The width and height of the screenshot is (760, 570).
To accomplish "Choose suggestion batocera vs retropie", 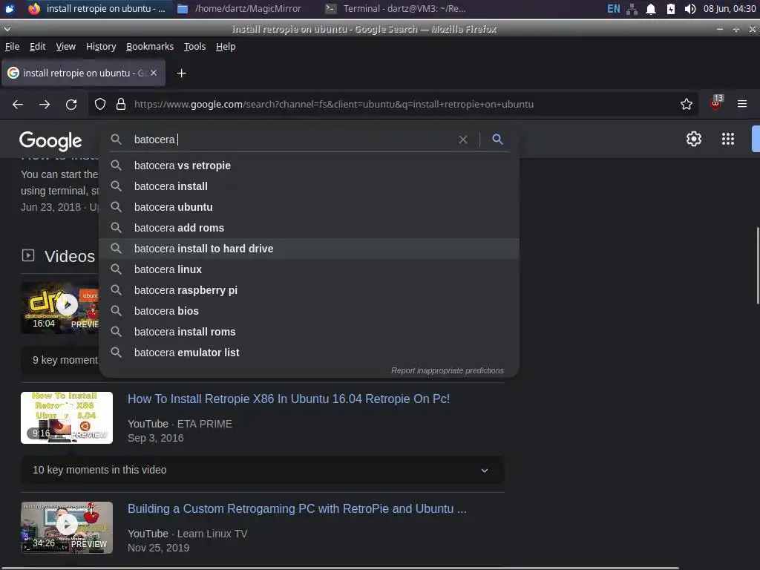I will coord(309,166).
